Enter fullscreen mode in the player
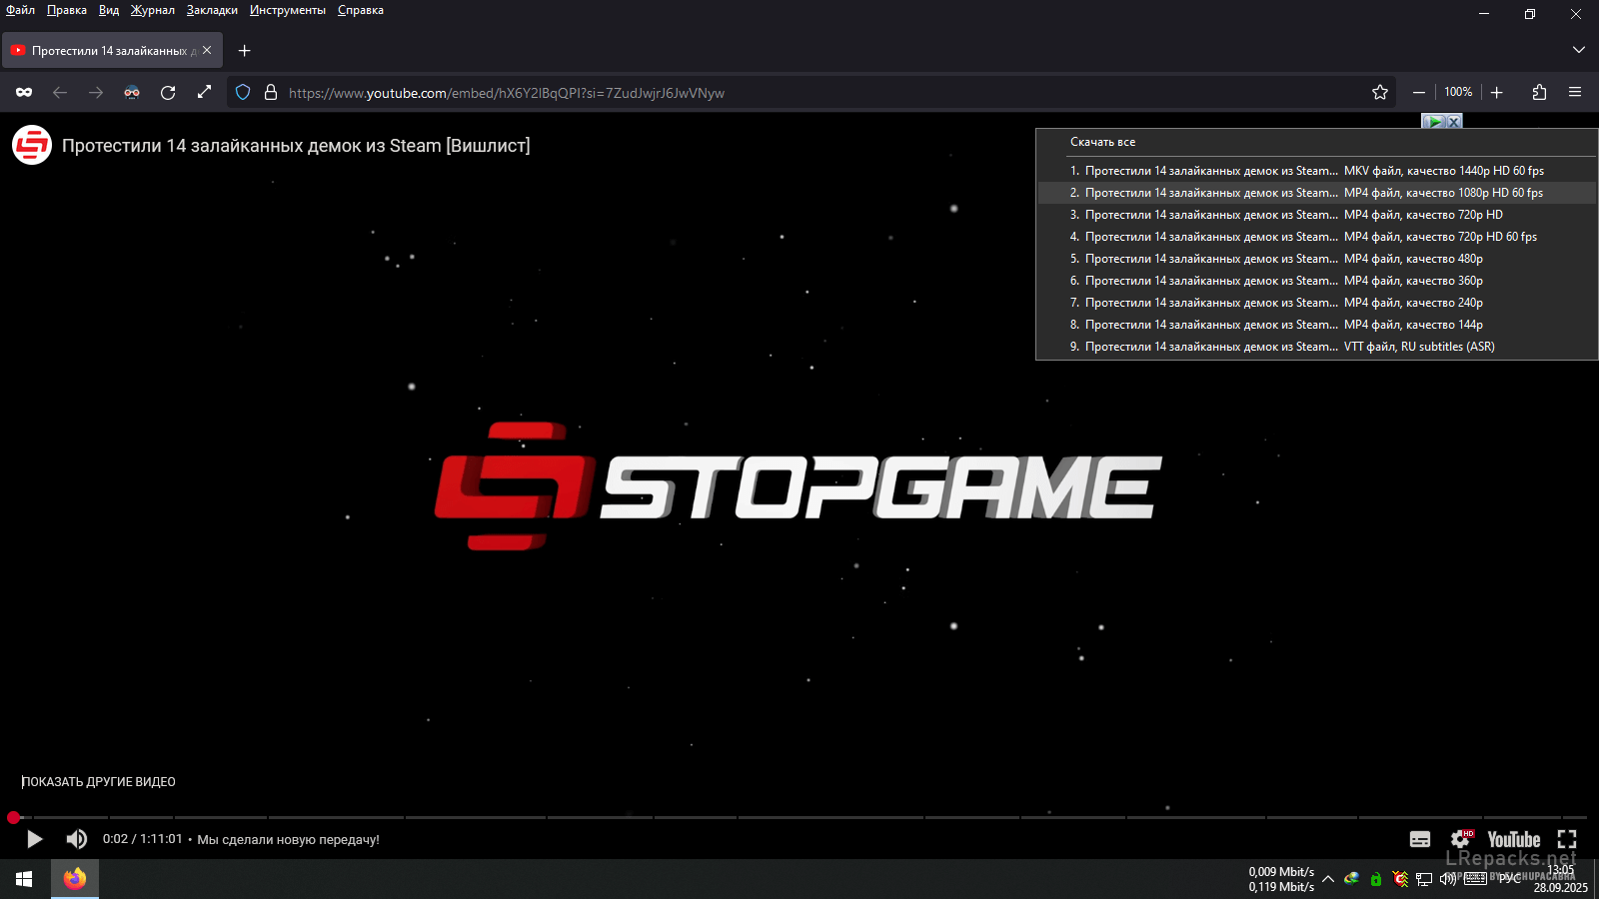Viewport: 1599px width, 899px height. pyautogui.click(x=1566, y=839)
